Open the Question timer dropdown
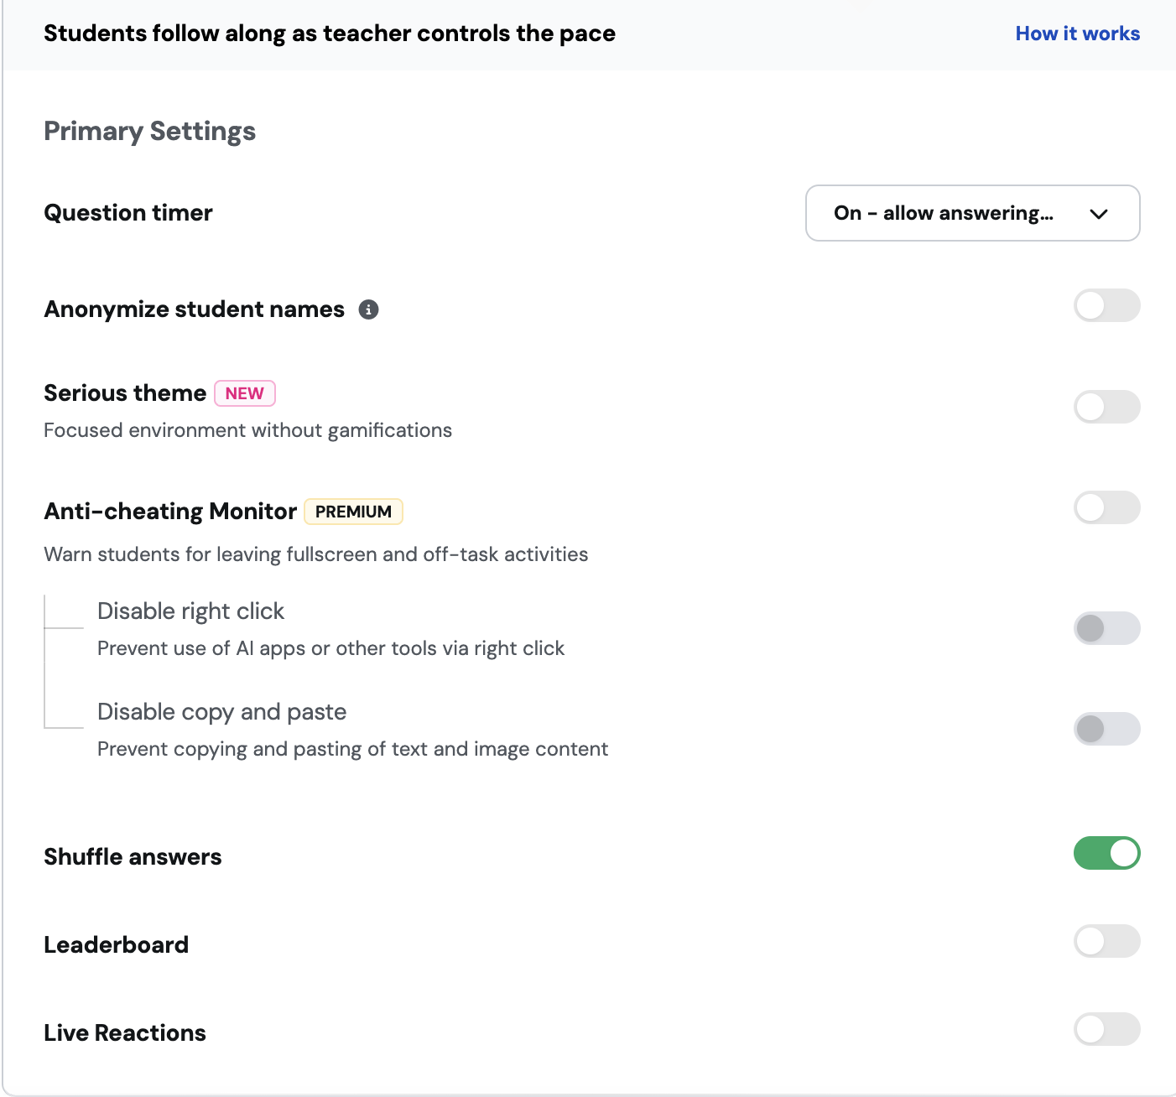The image size is (1176, 1097). point(973,213)
